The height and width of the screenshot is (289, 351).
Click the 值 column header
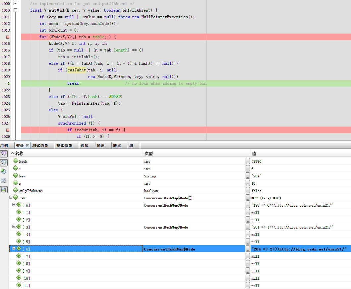[301, 153]
